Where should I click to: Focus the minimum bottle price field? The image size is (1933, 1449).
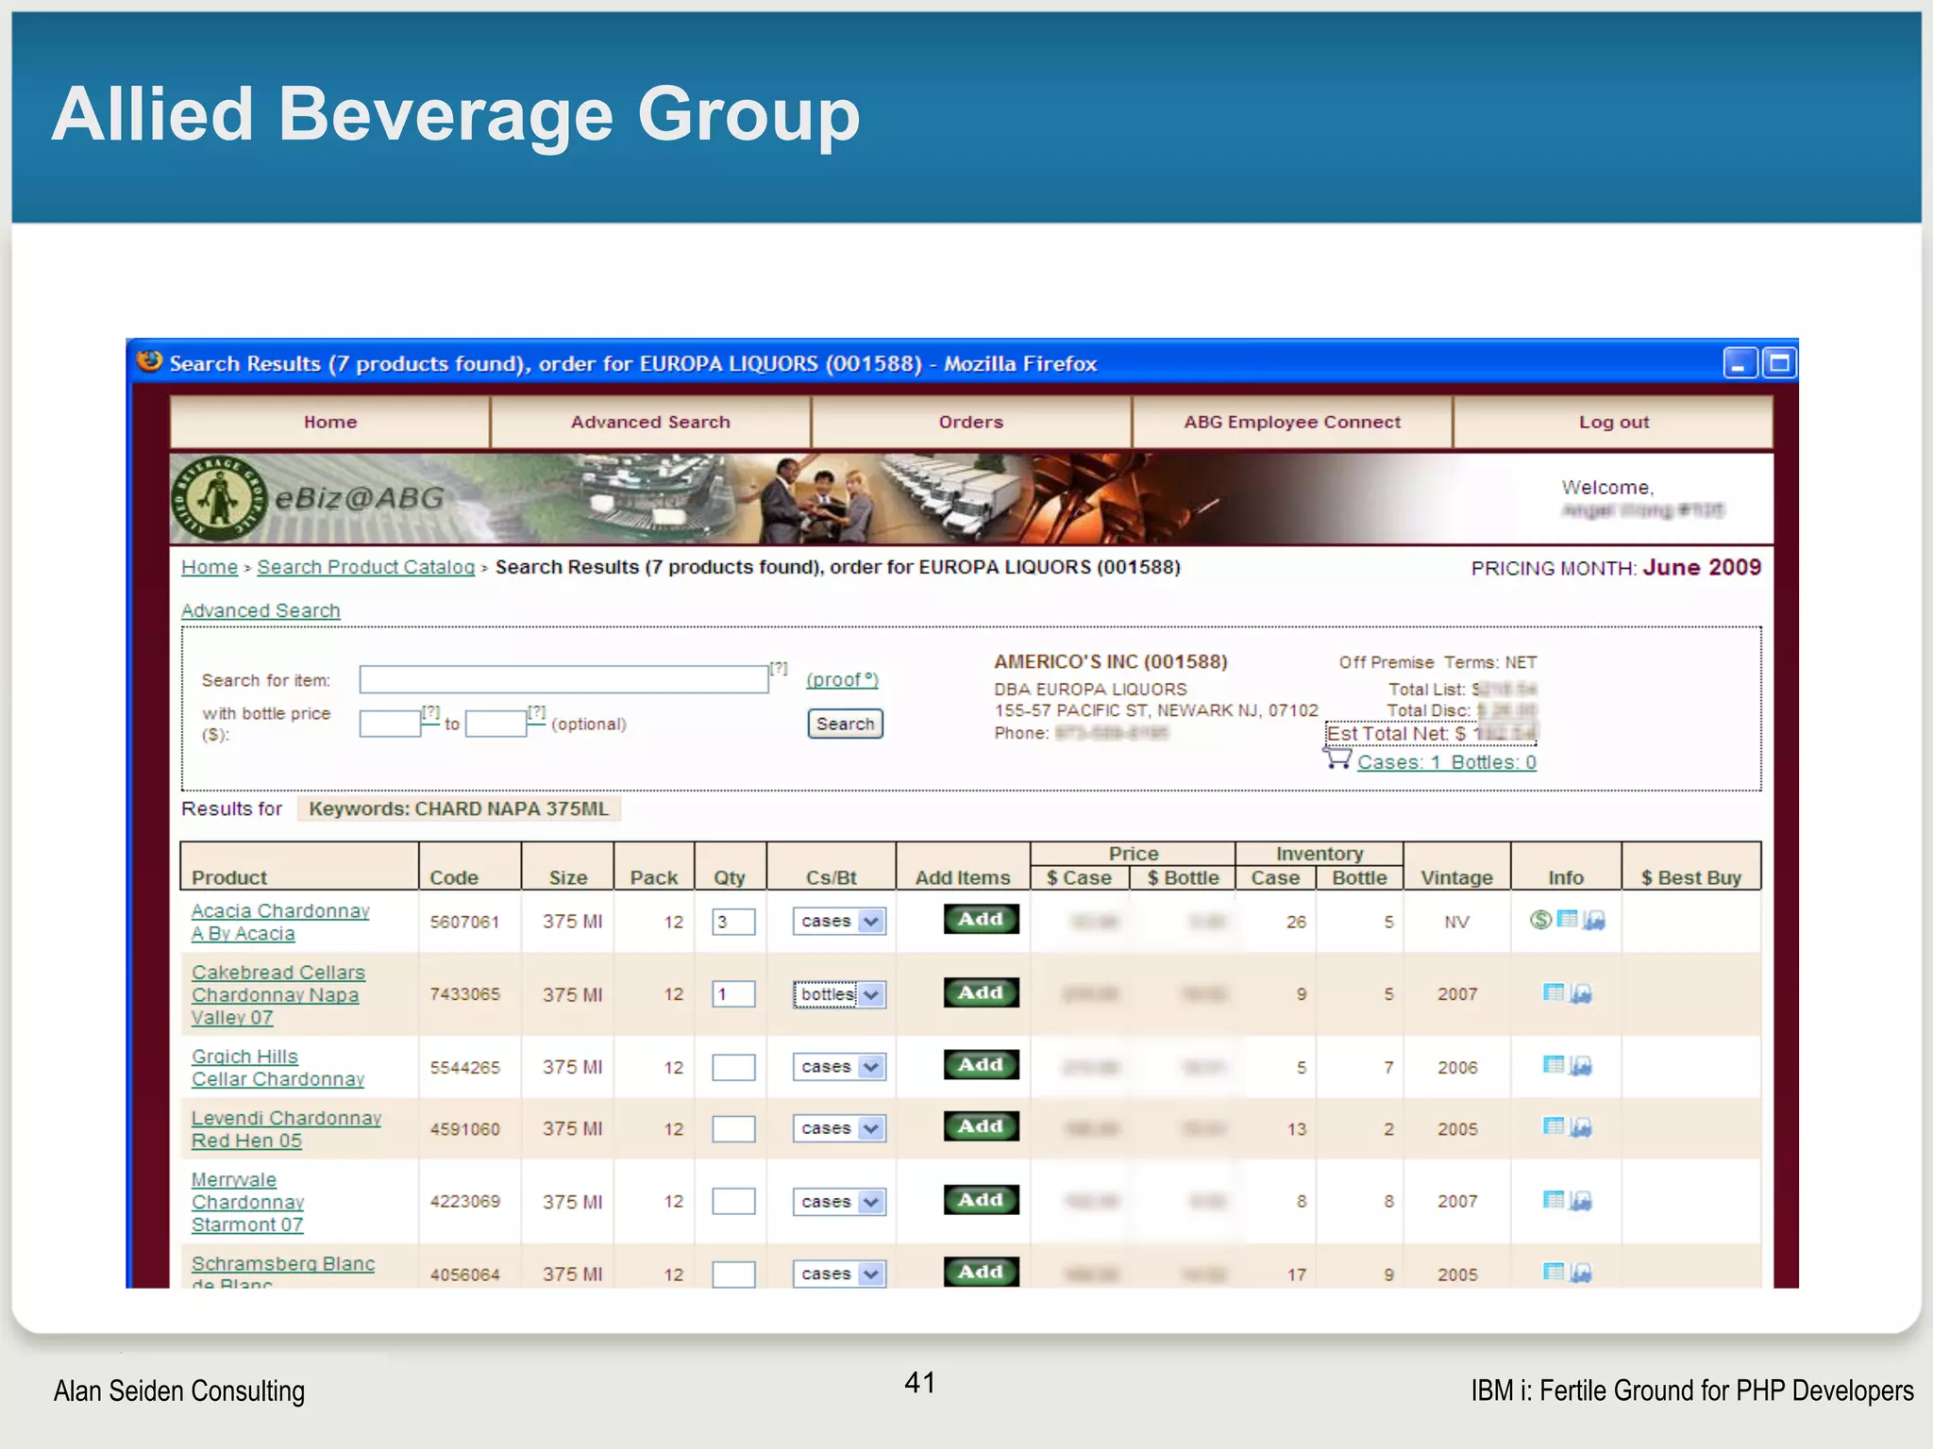[x=390, y=724]
